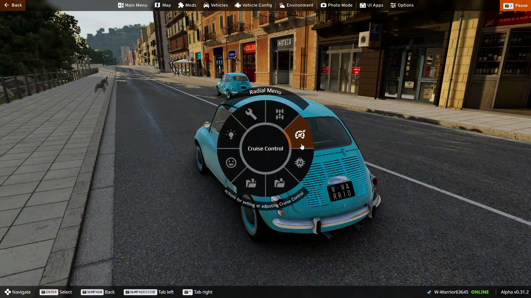Click the folder upload arrow icon
The height and width of the screenshot is (298, 531).
[251, 183]
